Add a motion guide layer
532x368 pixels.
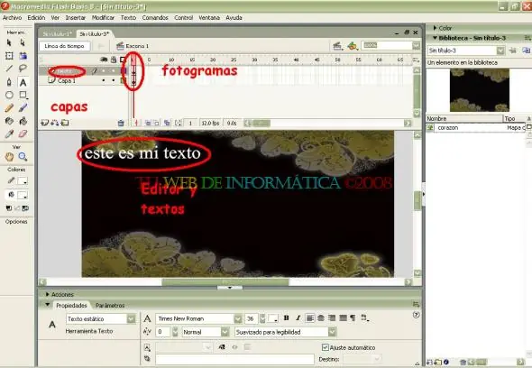(54, 123)
